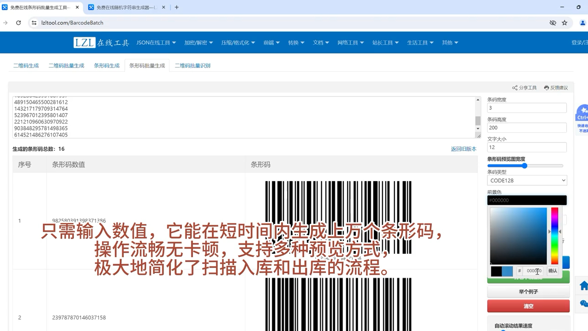Click the rainbow hue strip

(x=554, y=236)
